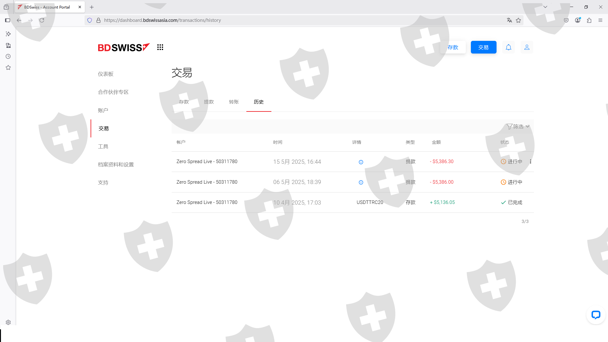Click info icon for 15 May withdrawal

361,162
